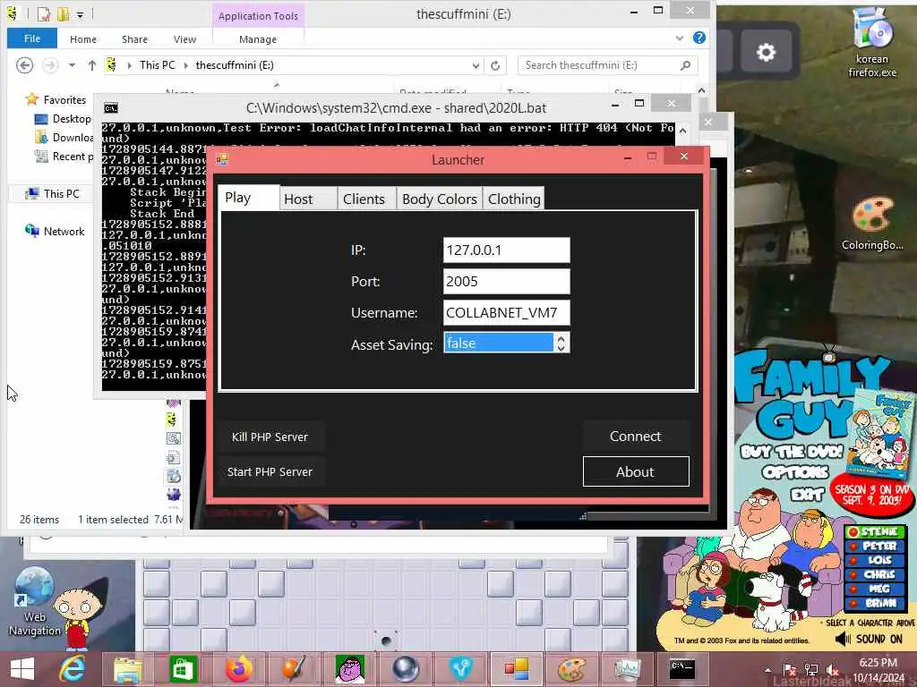Screen dimensions: 917x687
Task: Click the search magnifier icon in Explorer
Action: tap(686, 65)
